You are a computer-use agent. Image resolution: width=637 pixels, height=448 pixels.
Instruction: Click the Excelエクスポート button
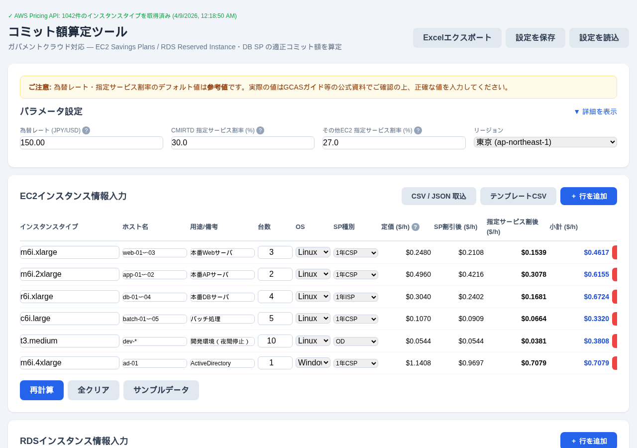457,38
